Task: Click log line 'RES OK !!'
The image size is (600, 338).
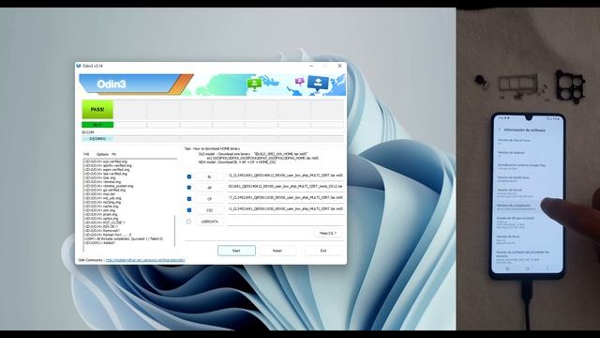Action: [101, 226]
